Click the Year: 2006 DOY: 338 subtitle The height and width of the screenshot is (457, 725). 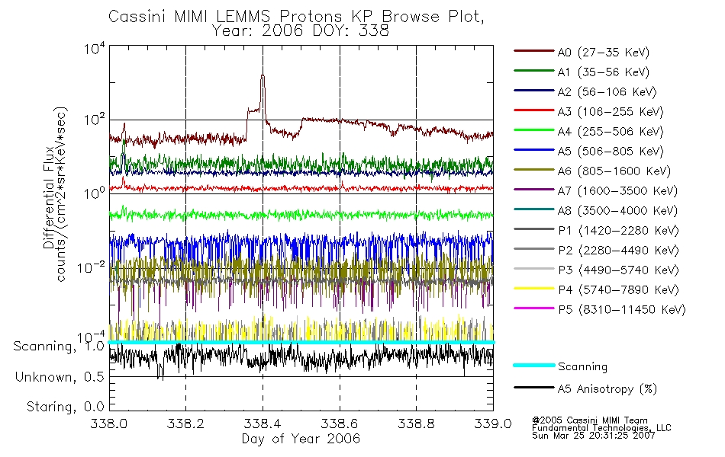(x=301, y=31)
